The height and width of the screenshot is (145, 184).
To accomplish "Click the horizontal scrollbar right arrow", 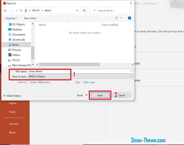I will tap(132, 64).
